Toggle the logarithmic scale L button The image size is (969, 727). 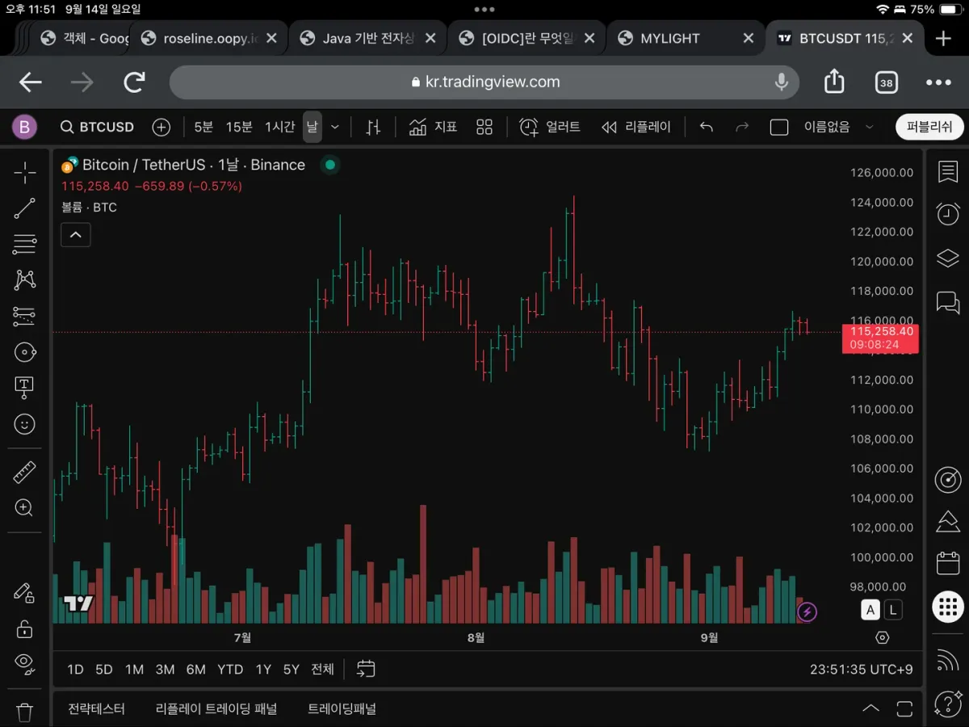point(892,610)
